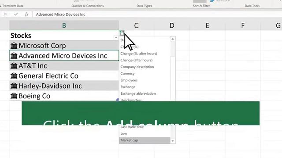
Task: Select 'Currency' in the field list
Action: 127,73
